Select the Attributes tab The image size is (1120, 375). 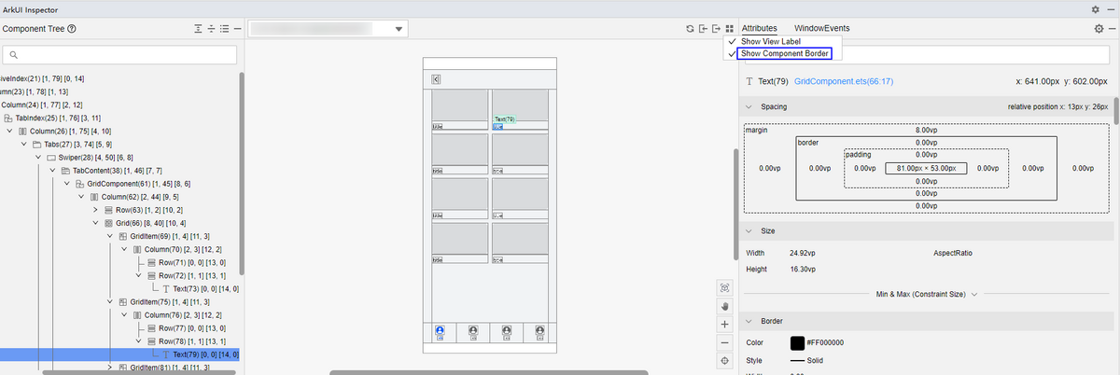pos(760,29)
